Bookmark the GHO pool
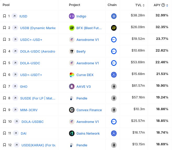 click(x=4, y=86)
